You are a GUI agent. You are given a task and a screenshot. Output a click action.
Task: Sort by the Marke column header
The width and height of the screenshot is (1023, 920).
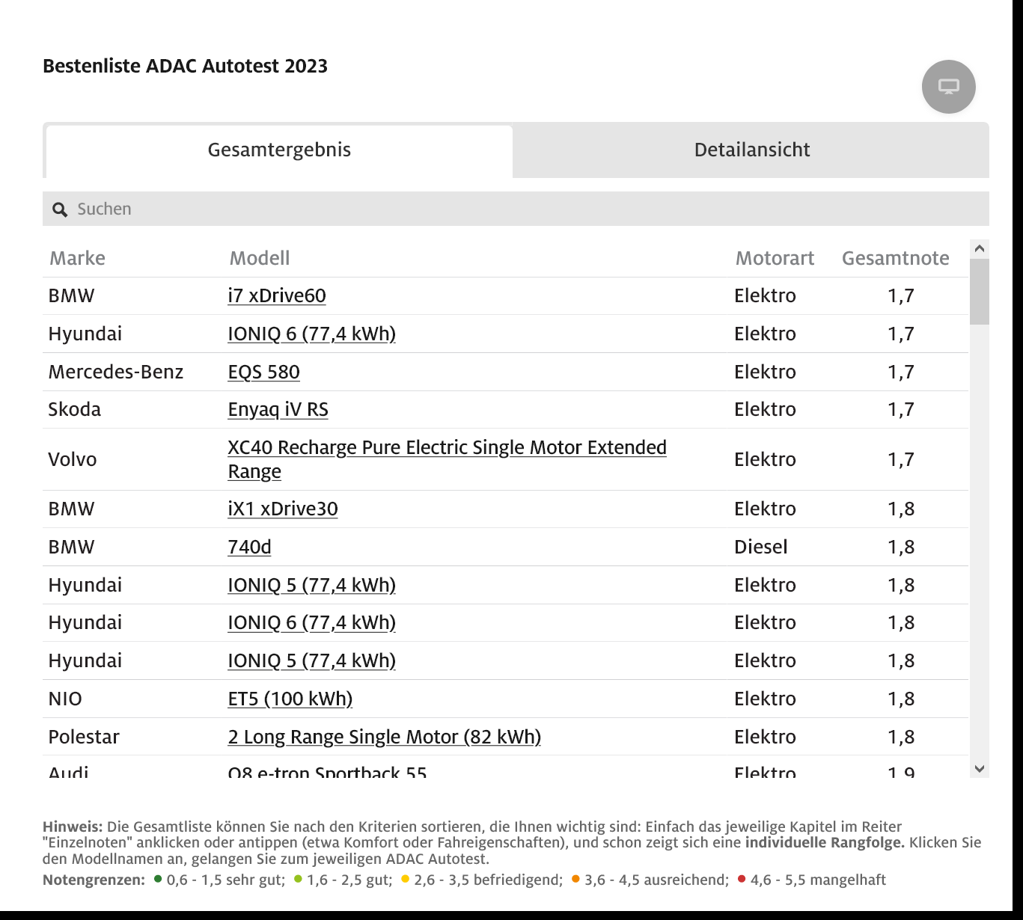coord(77,258)
